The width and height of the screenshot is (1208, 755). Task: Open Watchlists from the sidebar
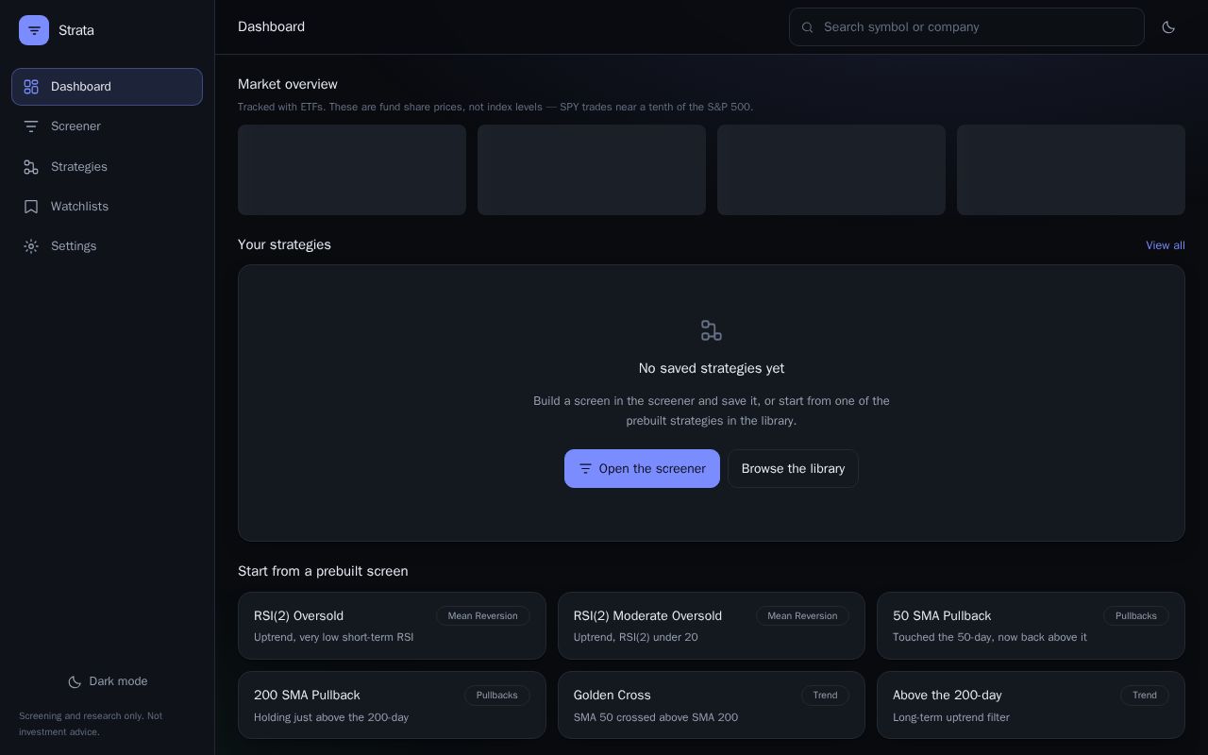(x=107, y=207)
